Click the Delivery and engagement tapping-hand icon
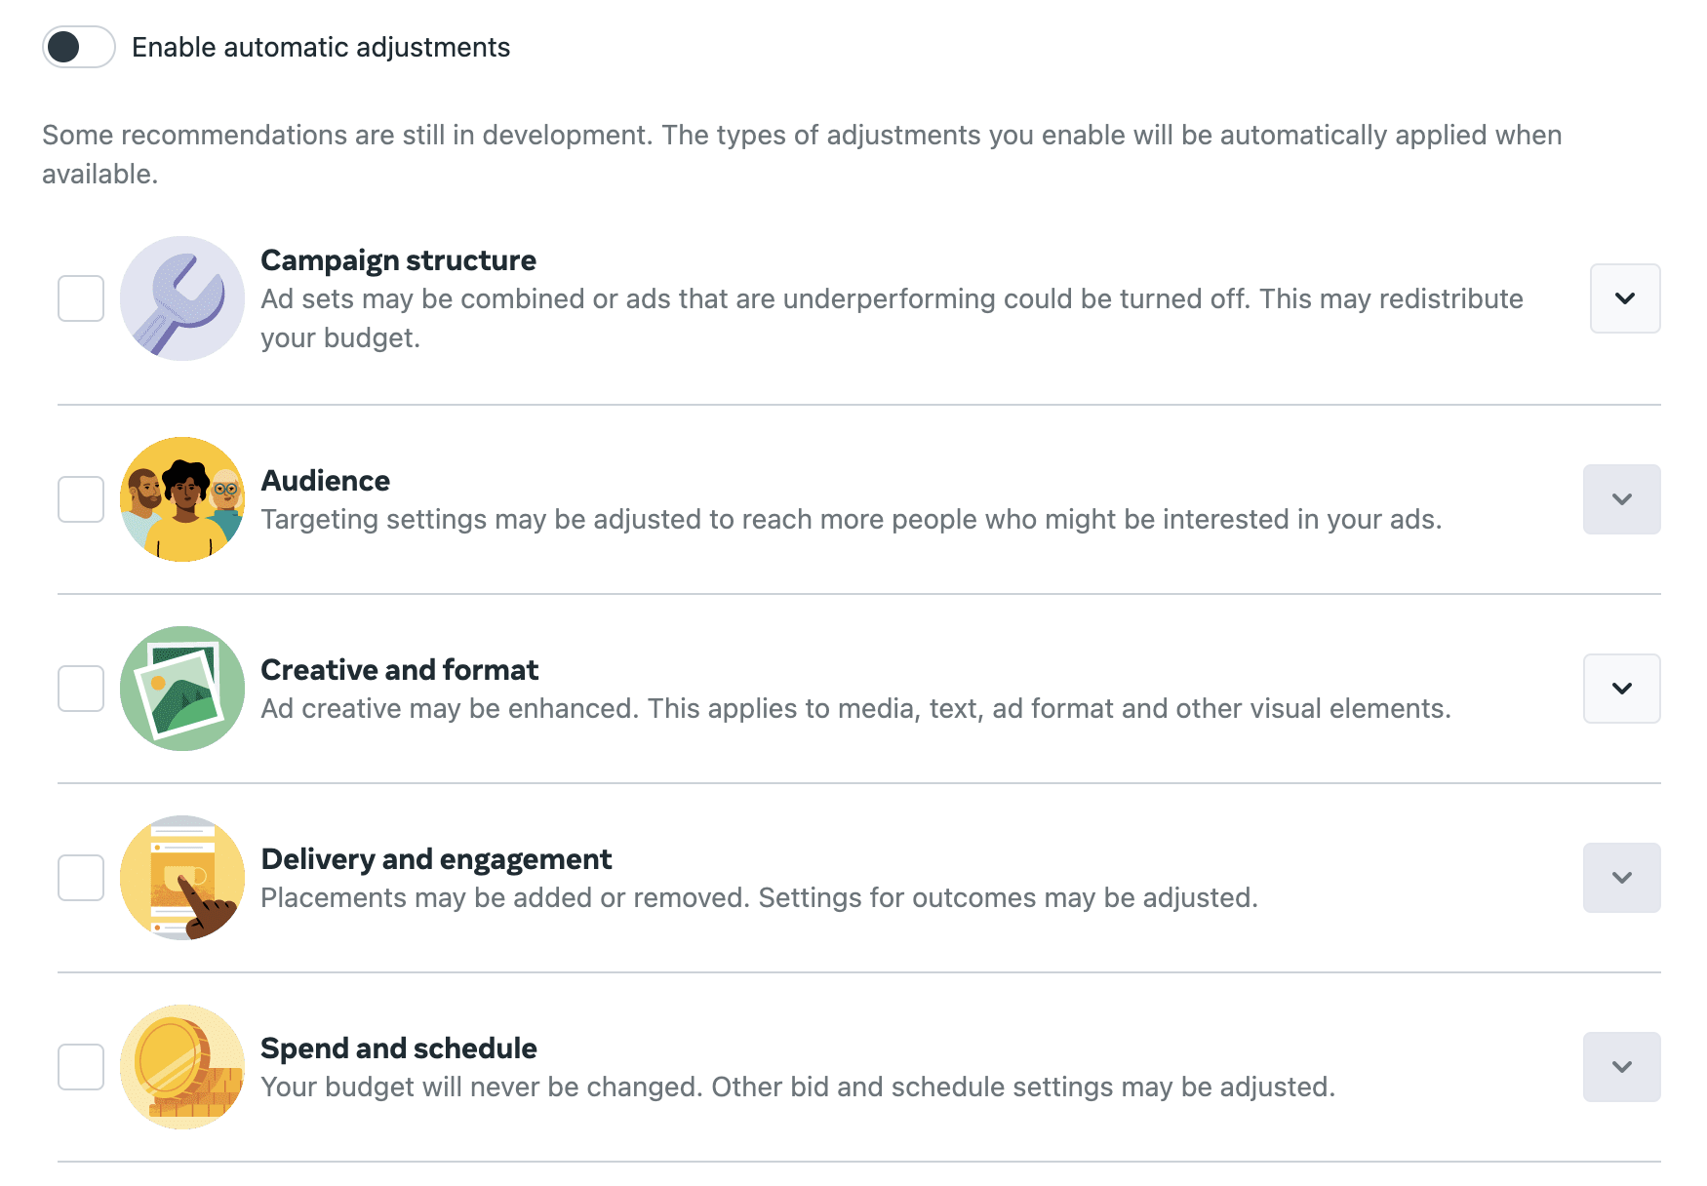This screenshot has width=1707, height=1186. coord(182,878)
